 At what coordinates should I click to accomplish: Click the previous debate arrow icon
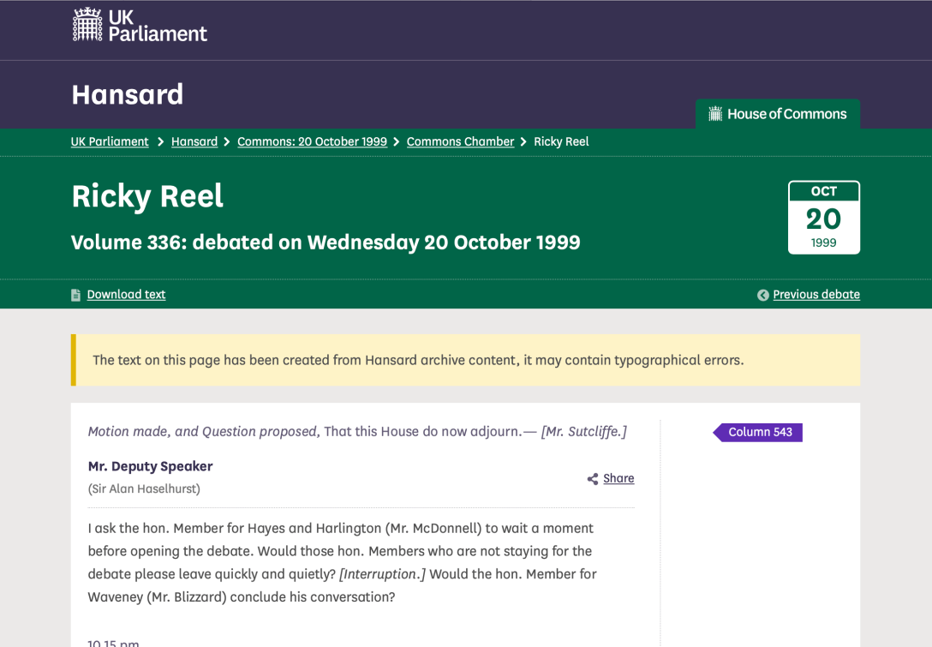[762, 295]
